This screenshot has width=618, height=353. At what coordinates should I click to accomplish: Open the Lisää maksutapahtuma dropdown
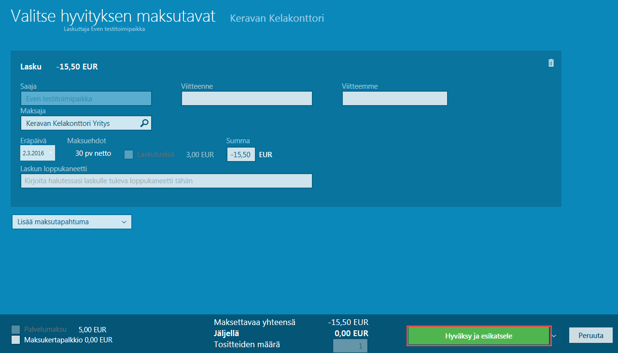[x=71, y=222]
